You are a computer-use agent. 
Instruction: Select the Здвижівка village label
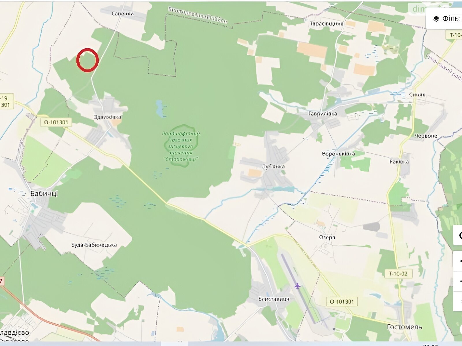pos(107,117)
